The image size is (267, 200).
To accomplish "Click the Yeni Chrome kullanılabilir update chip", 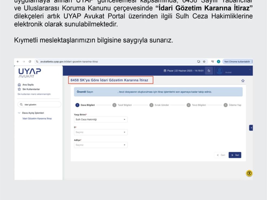I will tap(237, 61).
